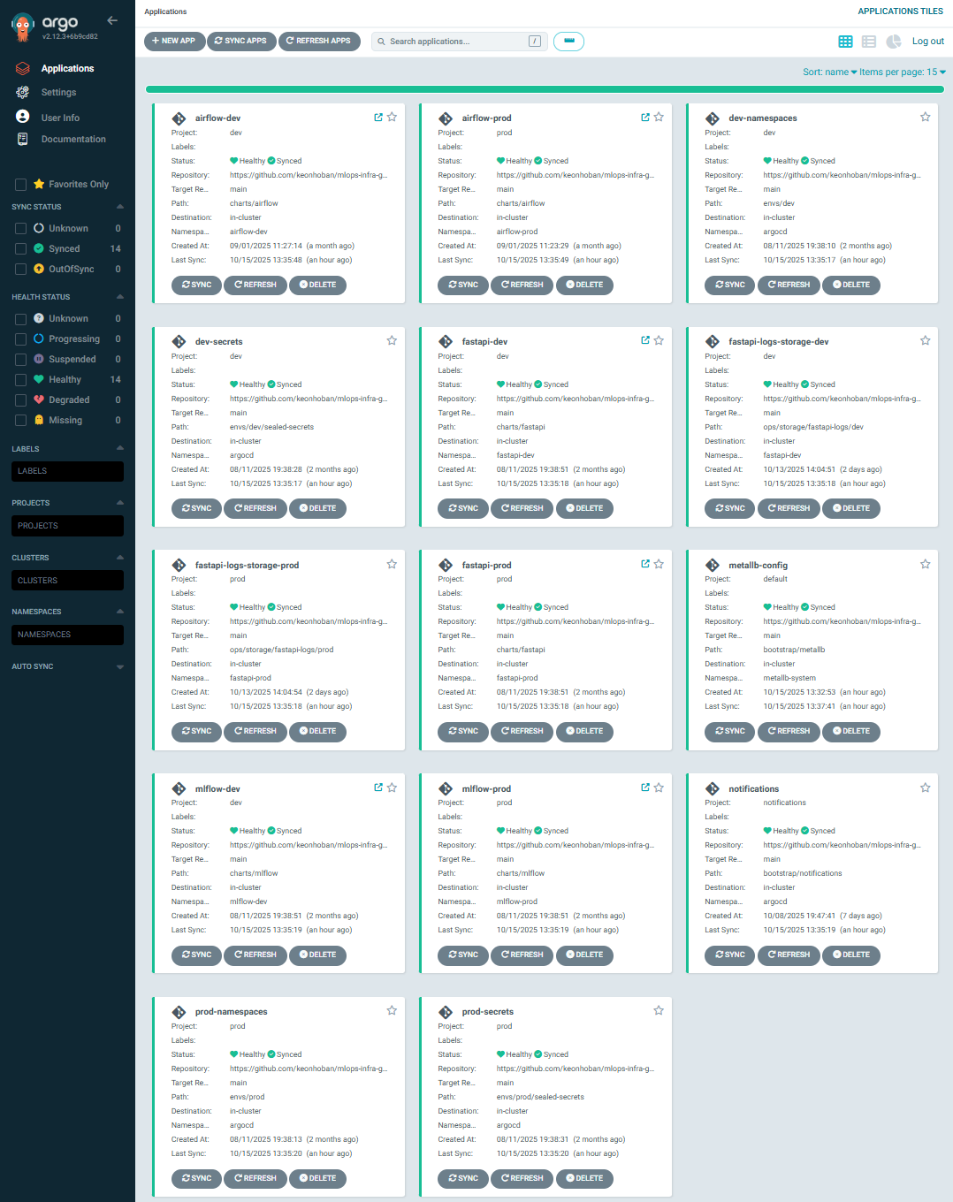Check the Synced sync status filter

coord(20,248)
